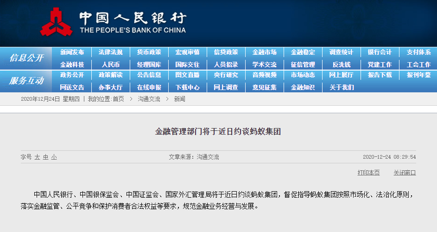Open 反洗钱 section
Image resolution: width=437 pixels, height=232 pixels.
point(341,65)
